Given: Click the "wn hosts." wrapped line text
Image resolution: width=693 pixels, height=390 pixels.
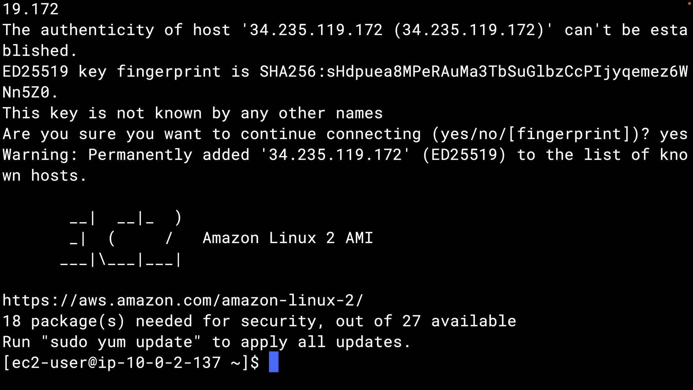Looking at the screenshot, I should coord(44,176).
